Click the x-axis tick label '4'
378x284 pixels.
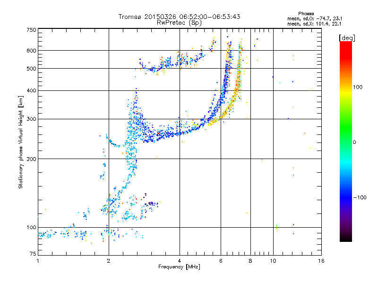click(x=180, y=261)
